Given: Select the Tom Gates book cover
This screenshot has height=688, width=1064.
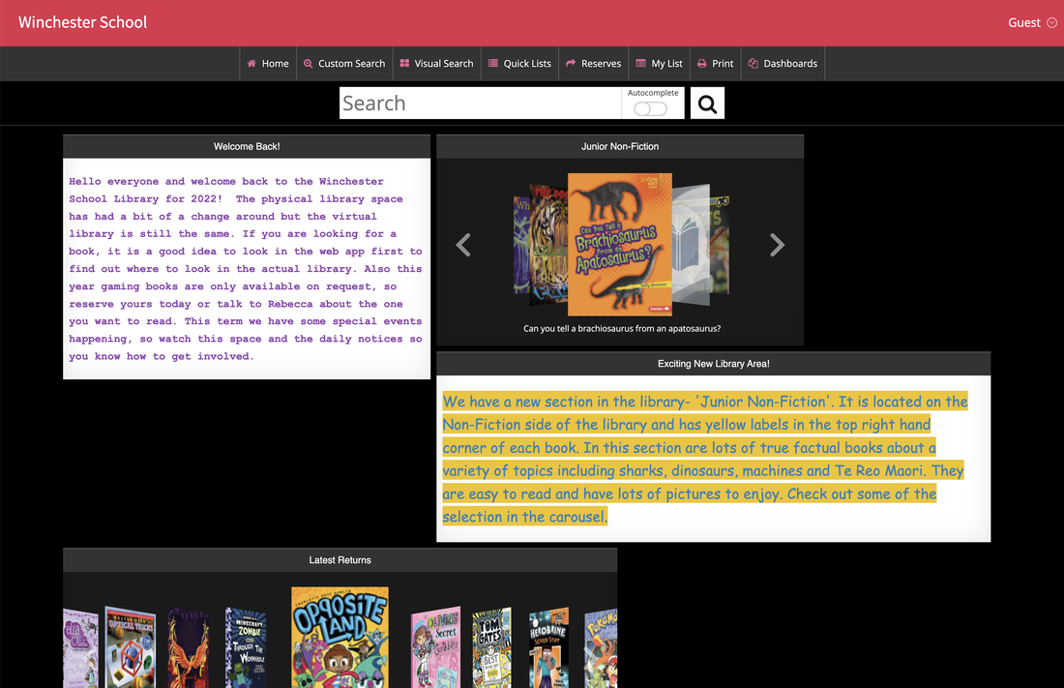Looking at the screenshot, I should coord(491,648).
